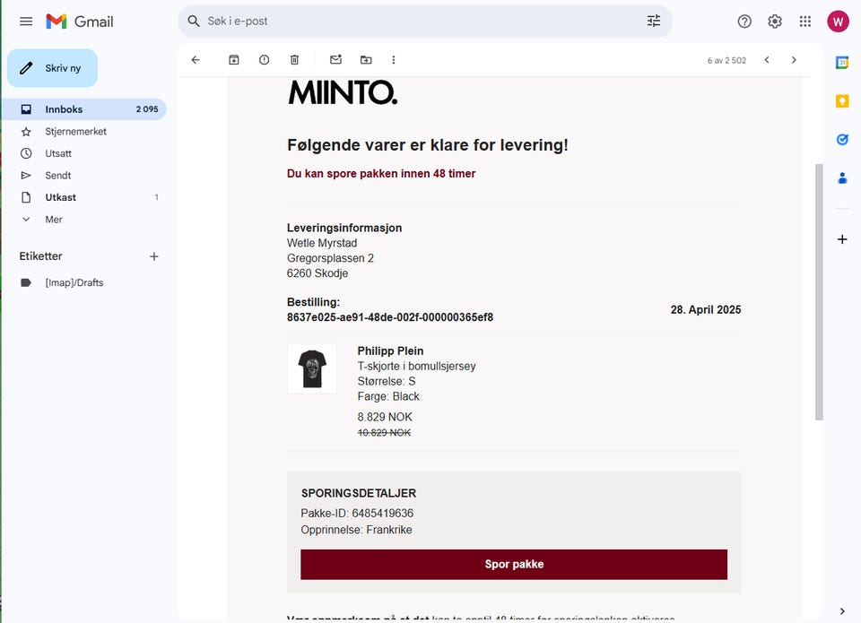
Task: Report this email as spam
Action: click(264, 60)
